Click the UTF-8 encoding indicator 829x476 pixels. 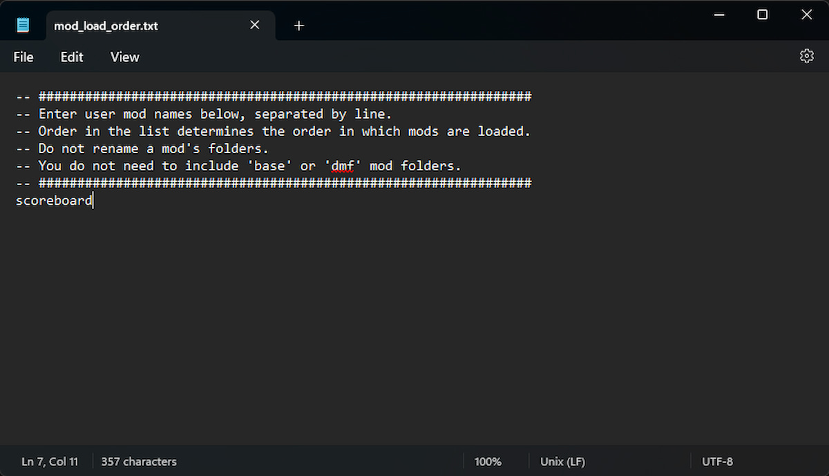717,462
